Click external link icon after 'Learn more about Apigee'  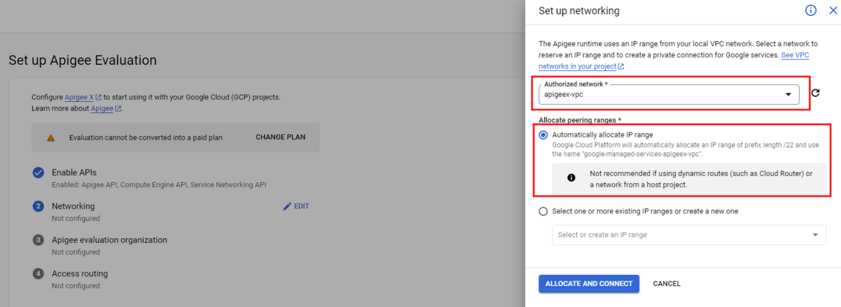click(118, 108)
